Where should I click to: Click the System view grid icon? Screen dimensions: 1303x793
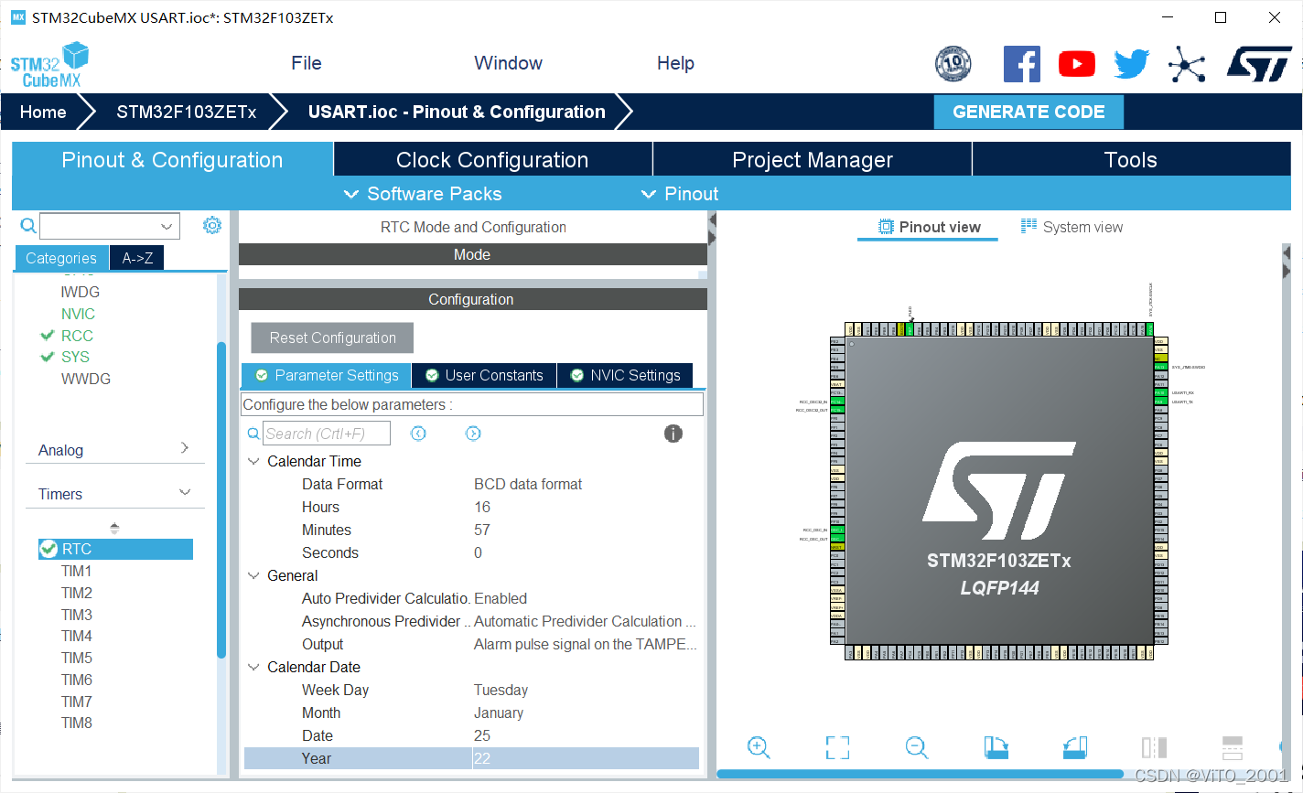[x=1028, y=226]
